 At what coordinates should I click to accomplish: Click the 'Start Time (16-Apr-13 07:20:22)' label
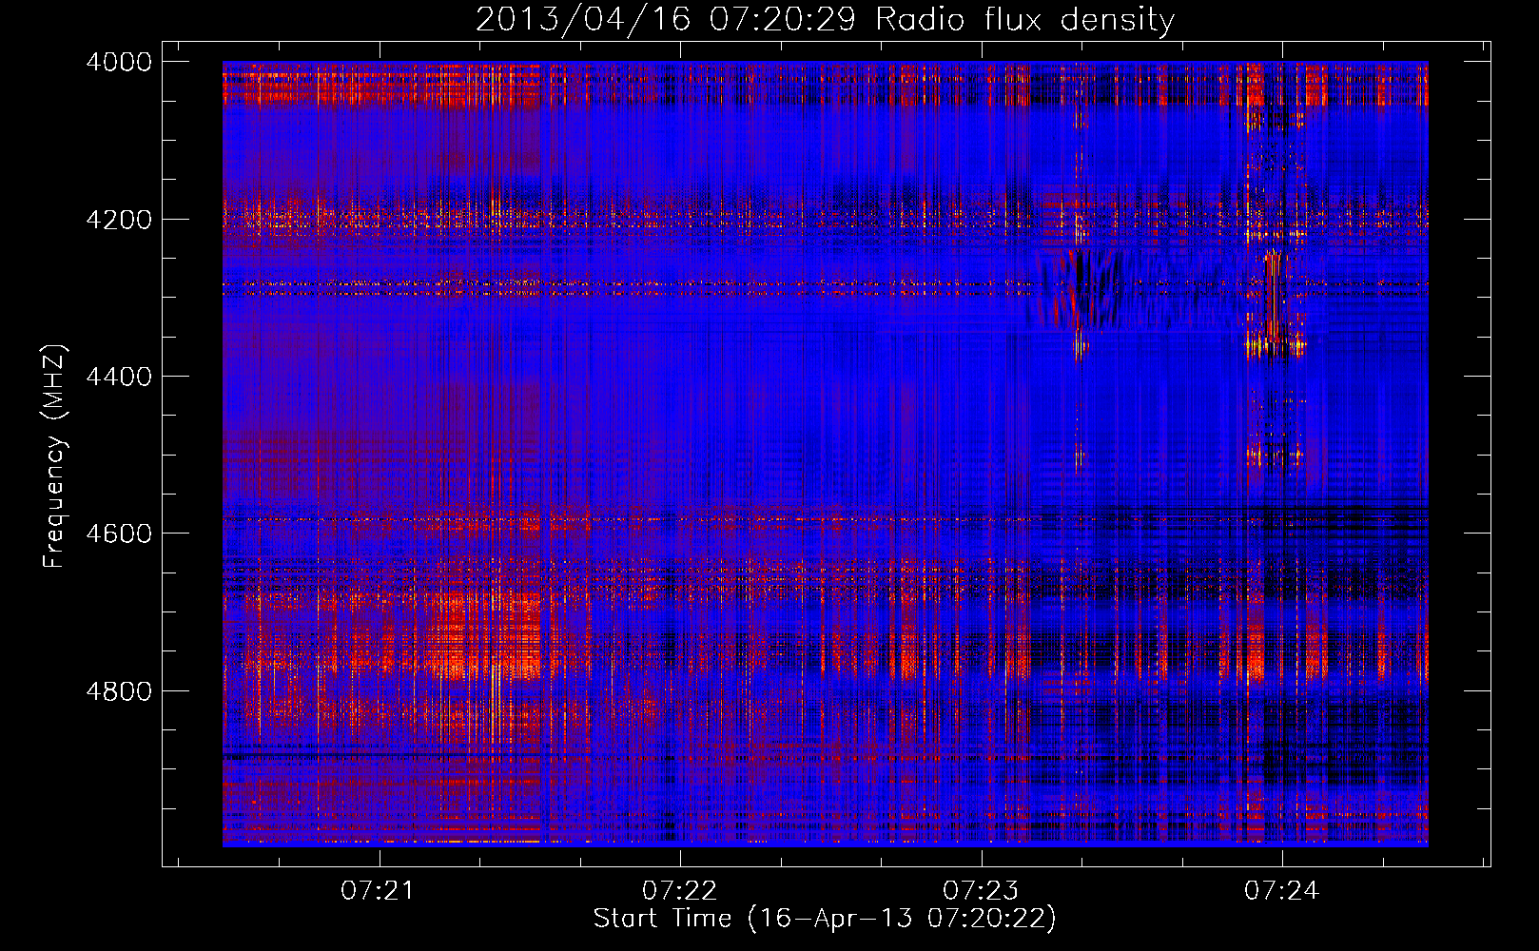[x=825, y=919]
